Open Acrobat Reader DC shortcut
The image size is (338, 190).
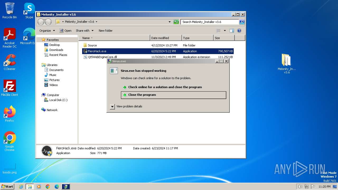click(x=10, y=38)
